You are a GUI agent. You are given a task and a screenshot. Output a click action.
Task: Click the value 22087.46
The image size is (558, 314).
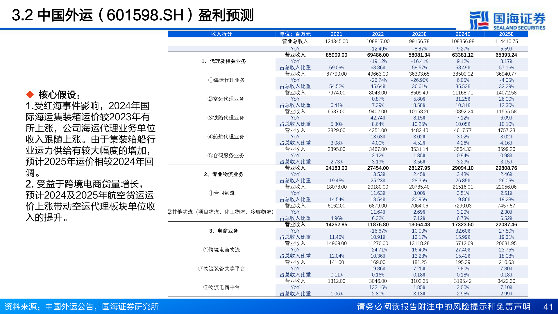click(x=506, y=225)
